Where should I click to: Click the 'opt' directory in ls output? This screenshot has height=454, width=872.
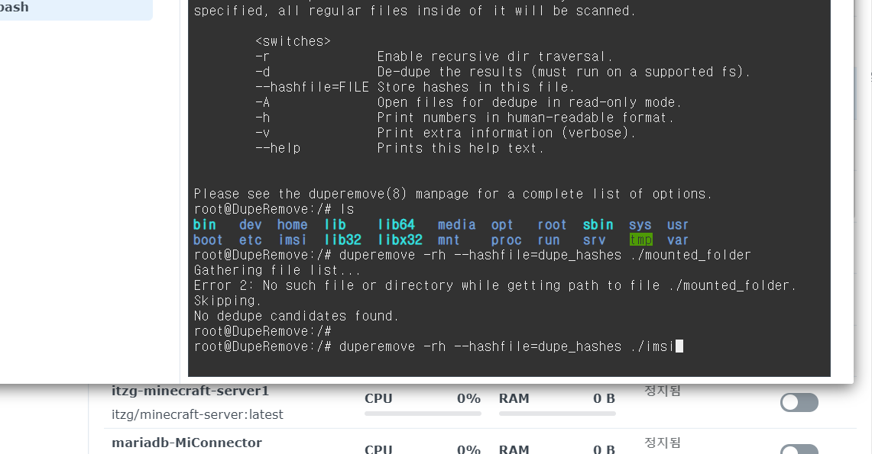pos(502,225)
